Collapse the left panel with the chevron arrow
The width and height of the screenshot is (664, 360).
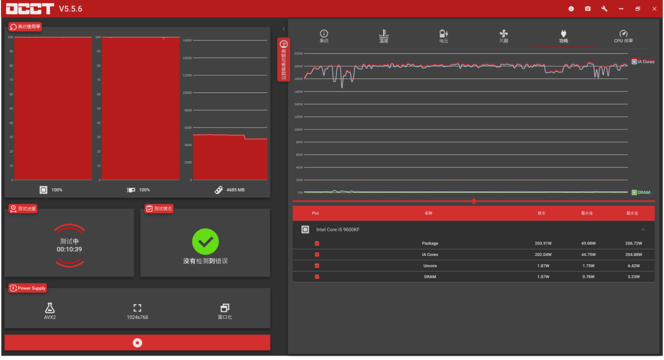coord(284,29)
